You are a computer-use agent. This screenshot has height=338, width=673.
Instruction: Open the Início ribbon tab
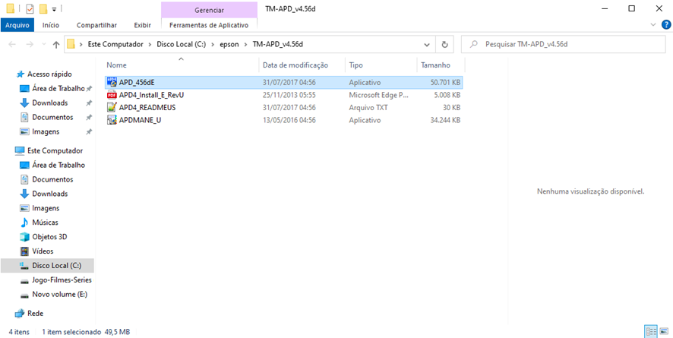[x=51, y=25]
